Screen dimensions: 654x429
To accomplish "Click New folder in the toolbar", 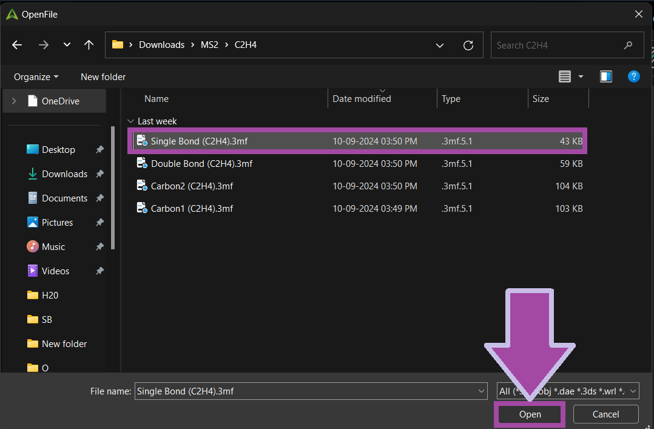I will pyautogui.click(x=103, y=77).
